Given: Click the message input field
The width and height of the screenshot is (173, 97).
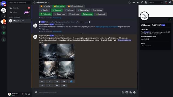Looking at the screenshot, I should 79,92.
